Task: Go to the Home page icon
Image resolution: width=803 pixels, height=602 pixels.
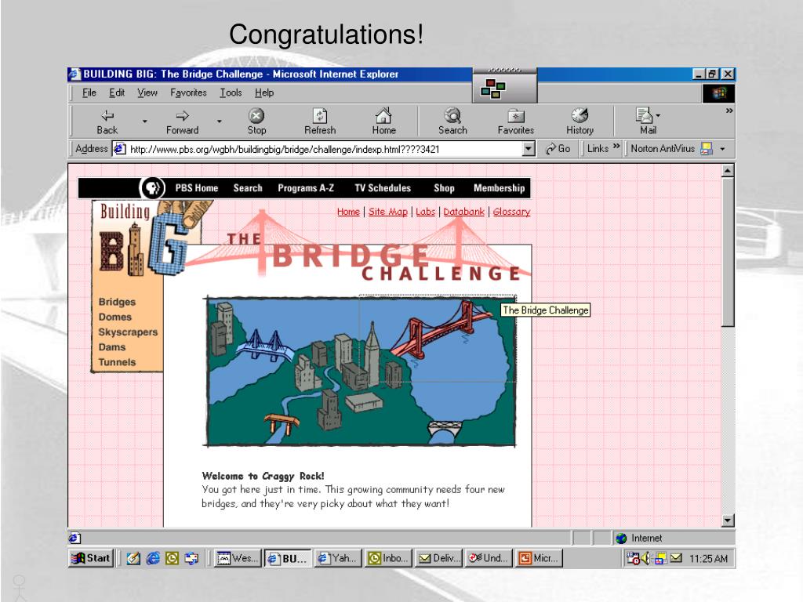Action: (383, 121)
